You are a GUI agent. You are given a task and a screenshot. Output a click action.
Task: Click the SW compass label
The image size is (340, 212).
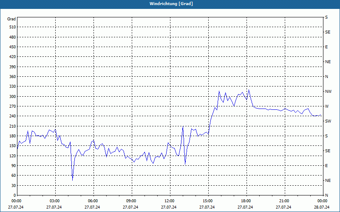point(328,121)
